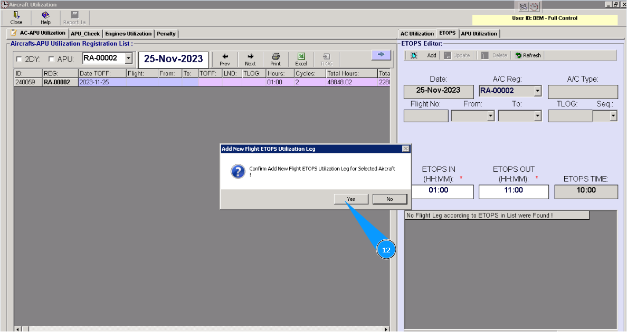Viewport: 627px width, 332px height.
Task: Click the 2023-11-25 Date TOFF cell
Action: tap(102, 82)
